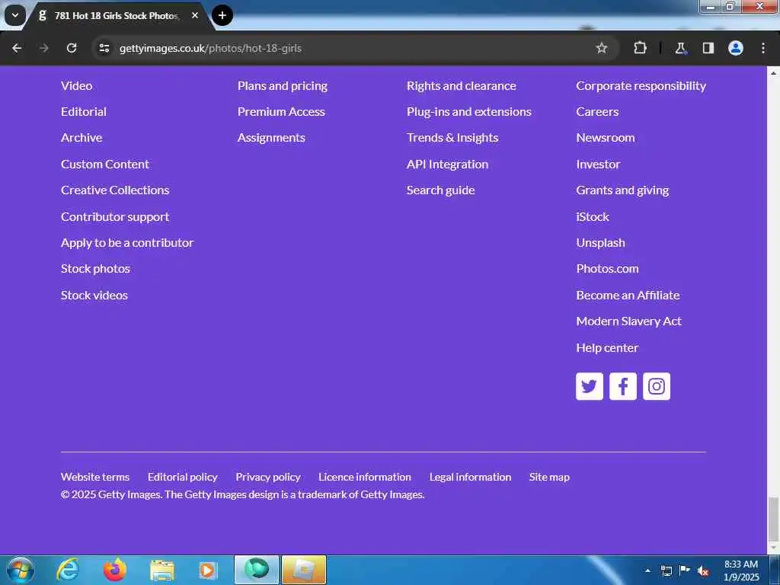The image size is (780, 585).
Task: Toggle the browser side panel icon
Action: pyautogui.click(x=708, y=48)
